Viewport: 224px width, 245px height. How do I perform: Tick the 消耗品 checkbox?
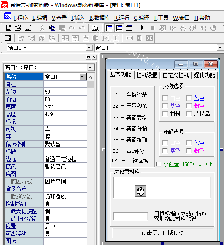click(x=189, y=114)
